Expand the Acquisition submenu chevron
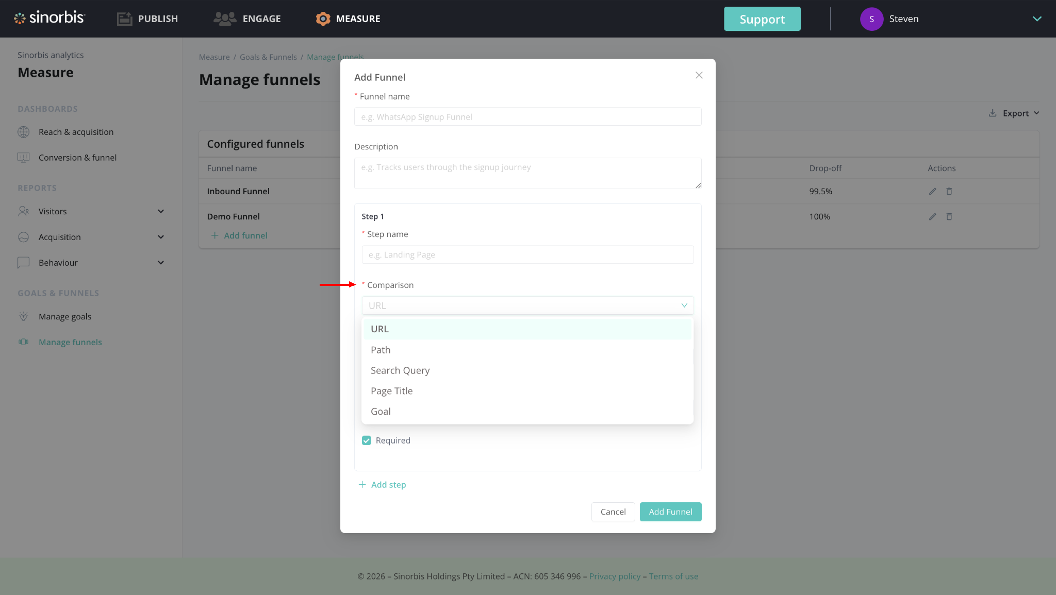The image size is (1056, 595). [161, 237]
